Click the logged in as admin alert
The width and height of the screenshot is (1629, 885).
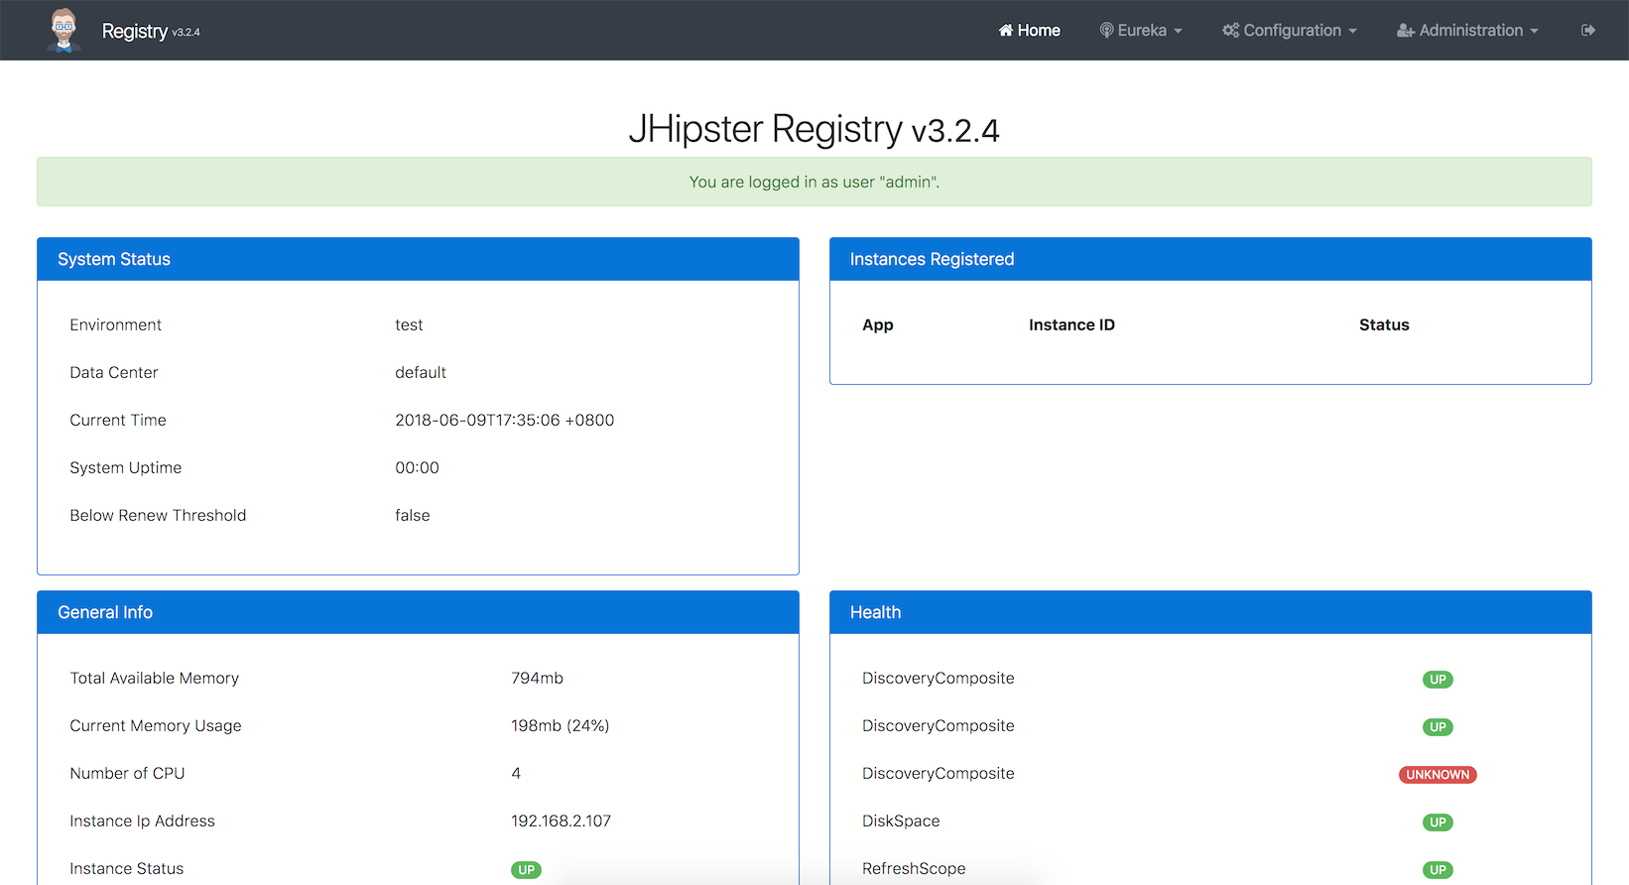click(814, 182)
